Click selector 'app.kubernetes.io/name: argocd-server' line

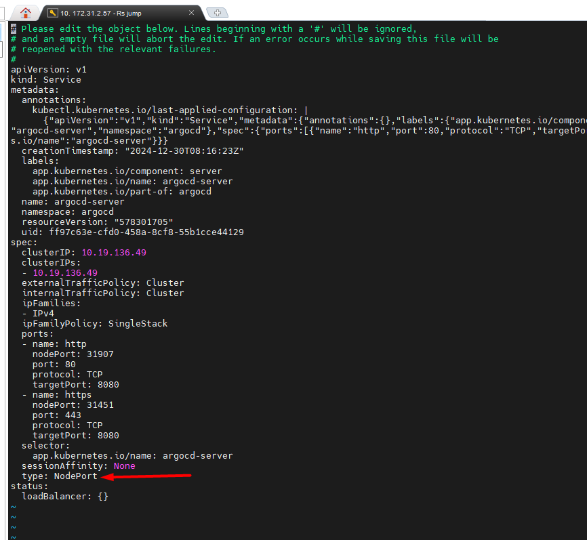point(133,456)
